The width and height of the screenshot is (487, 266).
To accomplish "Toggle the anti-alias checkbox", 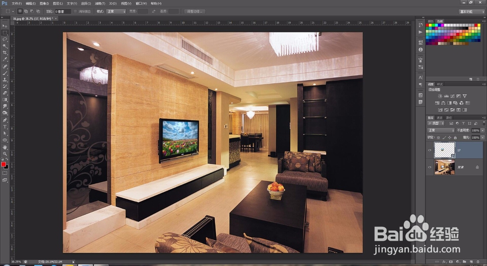I will click(x=75, y=11).
